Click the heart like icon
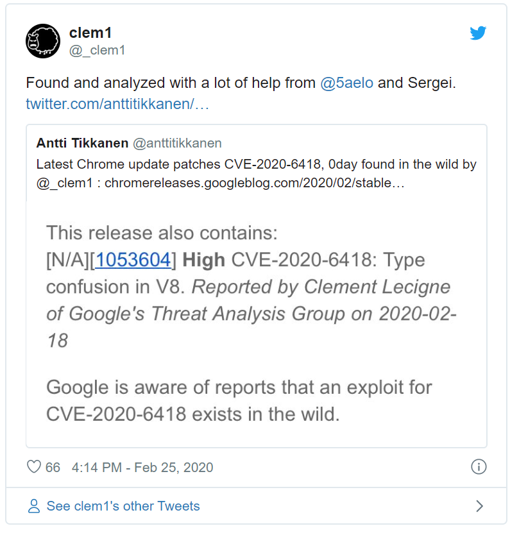The image size is (510, 533). coord(34,467)
